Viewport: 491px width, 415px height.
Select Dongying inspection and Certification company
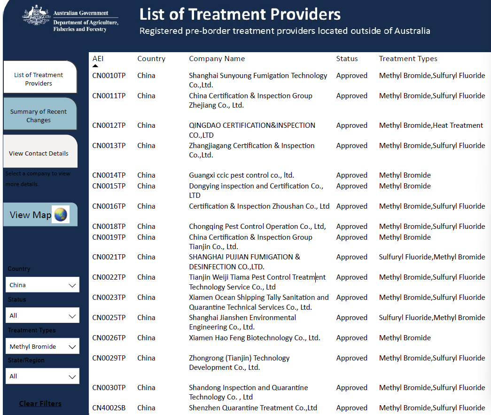tap(256, 190)
